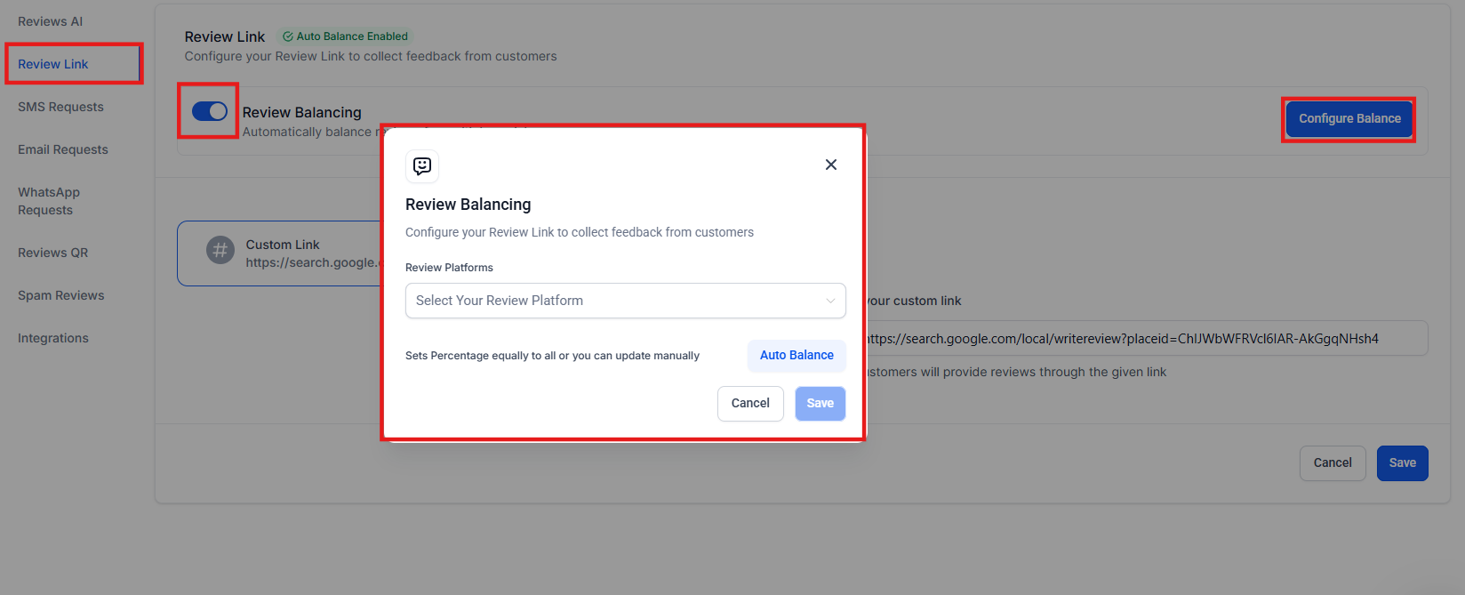The height and width of the screenshot is (595, 1465).
Task: Click the smiley chat icon in the dialog
Action: [x=422, y=166]
